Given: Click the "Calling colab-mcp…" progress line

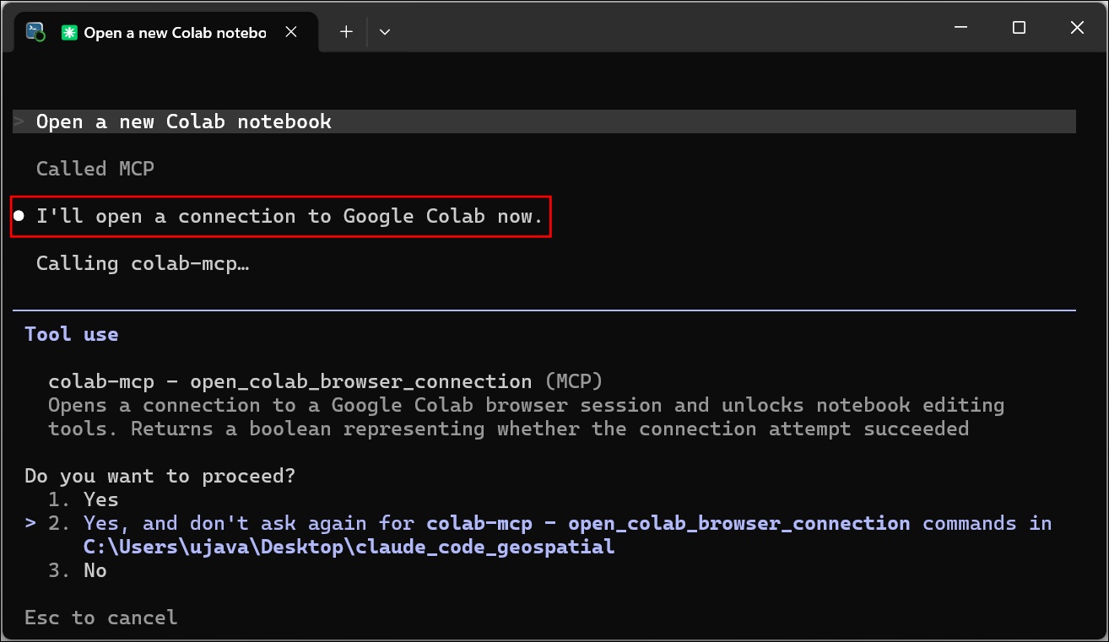Looking at the screenshot, I should click(x=143, y=263).
